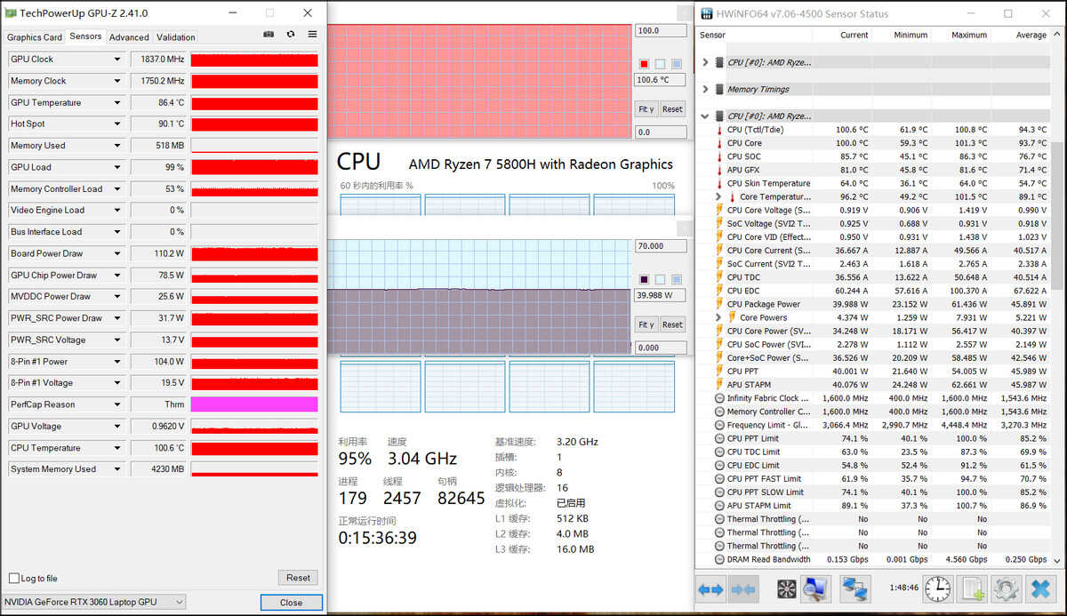
Task: Click Reset on the 100.6 °C graph
Action: (x=672, y=109)
